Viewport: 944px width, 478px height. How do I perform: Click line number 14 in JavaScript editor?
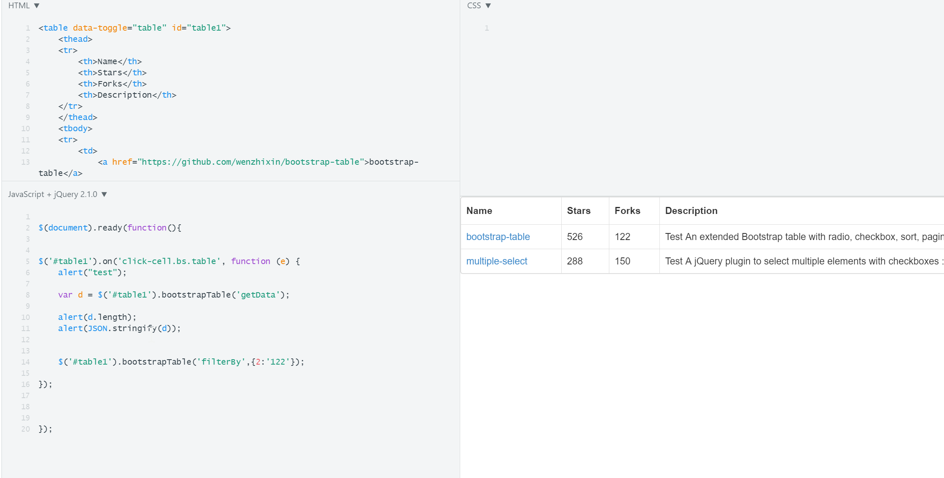click(25, 361)
